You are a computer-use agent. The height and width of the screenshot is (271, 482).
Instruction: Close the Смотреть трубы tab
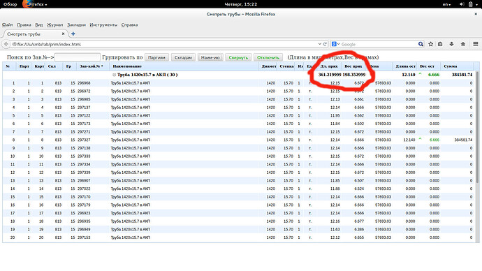pos(64,34)
